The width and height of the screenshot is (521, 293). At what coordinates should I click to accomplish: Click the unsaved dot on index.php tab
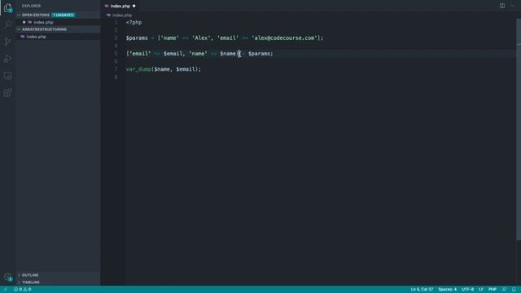pyautogui.click(x=134, y=6)
